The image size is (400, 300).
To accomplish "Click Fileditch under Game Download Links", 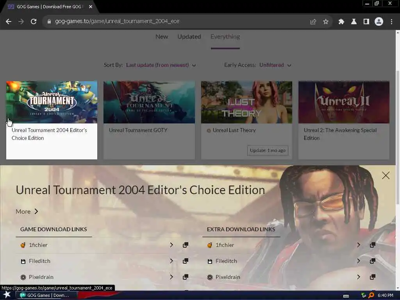I will (39, 261).
